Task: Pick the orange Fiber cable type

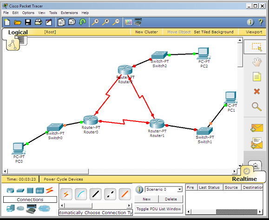Action: (x=125, y=194)
